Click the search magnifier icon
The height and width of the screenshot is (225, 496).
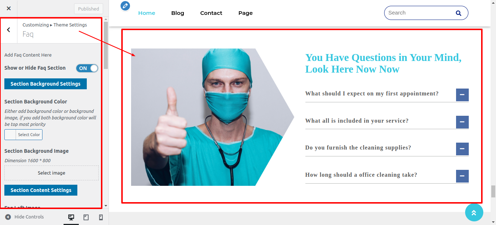click(459, 13)
